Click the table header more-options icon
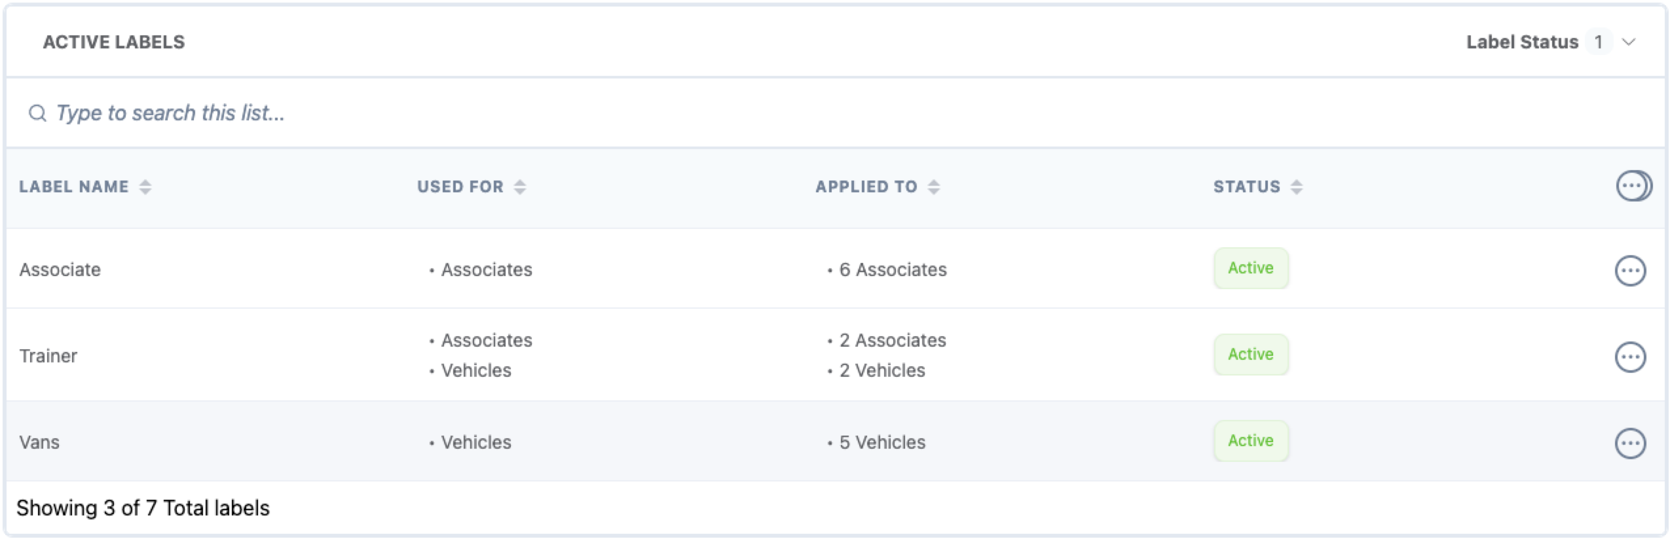 (1632, 186)
